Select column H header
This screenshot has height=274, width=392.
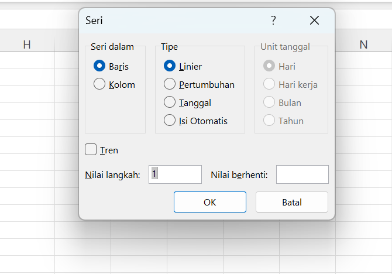click(27, 44)
